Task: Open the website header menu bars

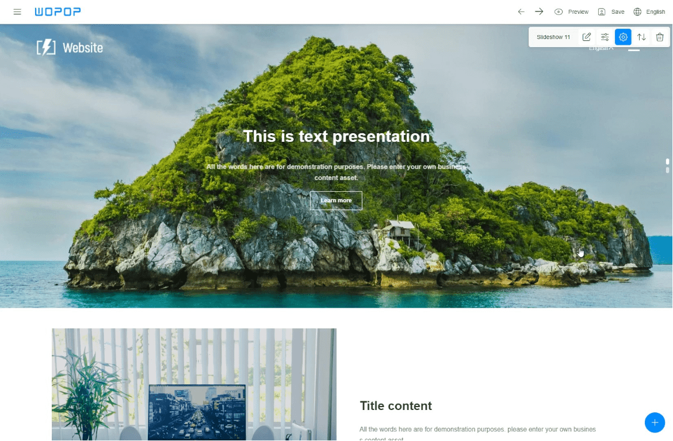Action: coord(634,48)
